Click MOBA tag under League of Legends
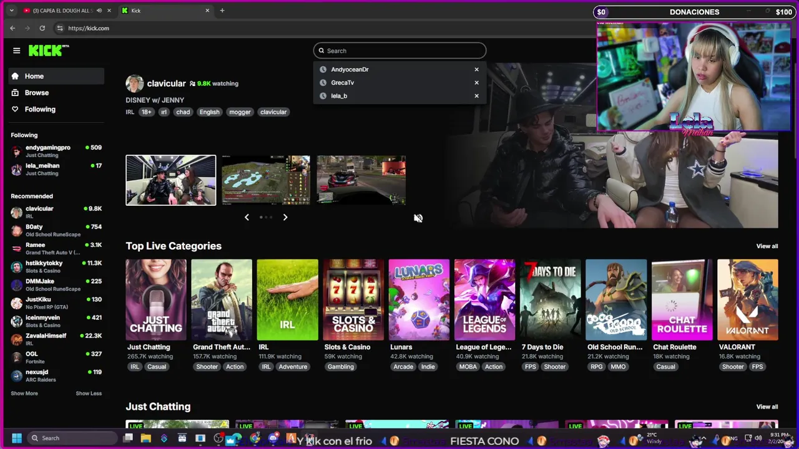Image resolution: width=799 pixels, height=449 pixels. coord(468,367)
